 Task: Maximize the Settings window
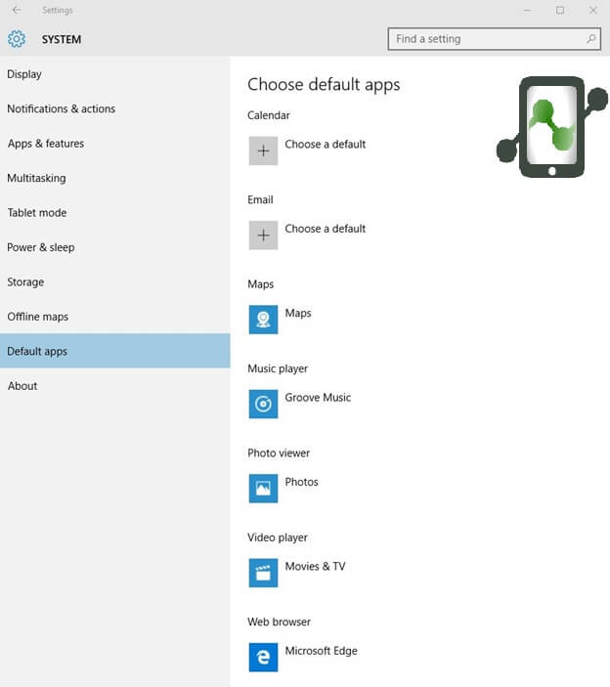coord(560,10)
